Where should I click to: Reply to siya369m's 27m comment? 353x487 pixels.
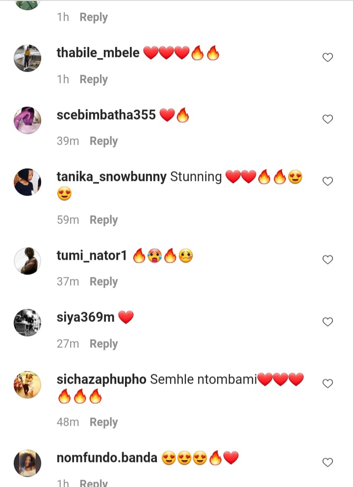(103, 344)
